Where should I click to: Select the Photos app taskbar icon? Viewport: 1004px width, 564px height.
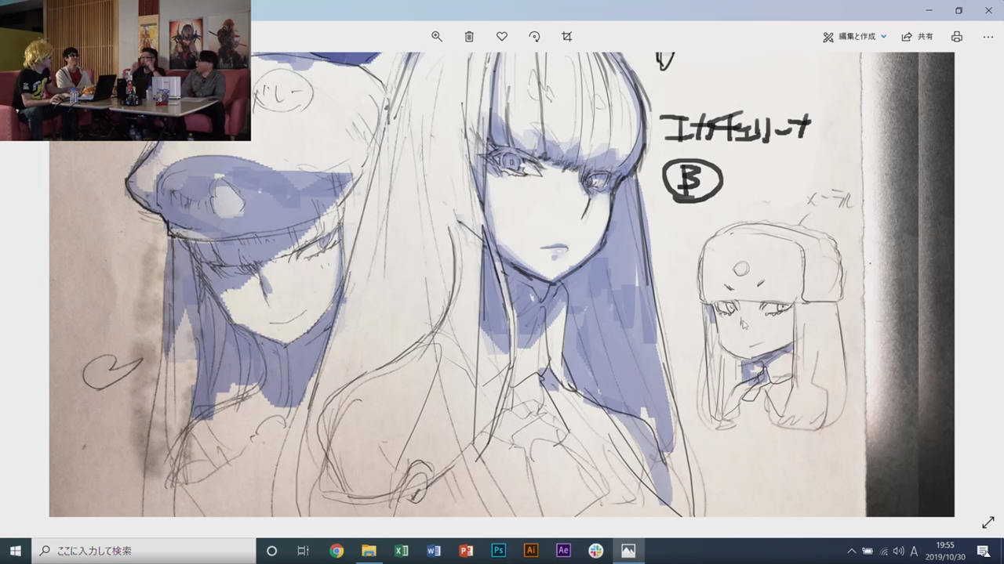pyautogui.click(x=628, y=551)
